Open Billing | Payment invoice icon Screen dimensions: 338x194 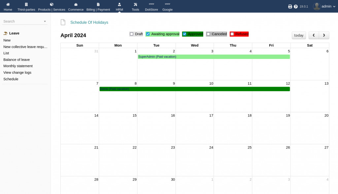[98, 5]
